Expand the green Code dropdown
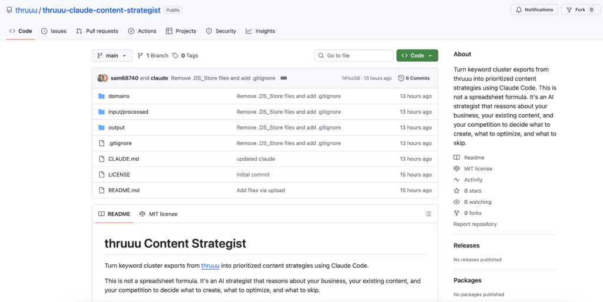Image resolution: width=603 pixels, height=302 pixels. tap(417, 56)
